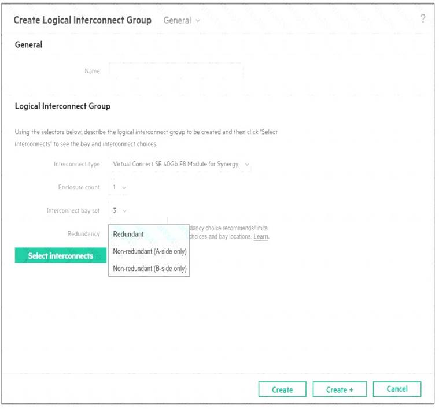
Task: Click the Create button
Action: point(282,389)
